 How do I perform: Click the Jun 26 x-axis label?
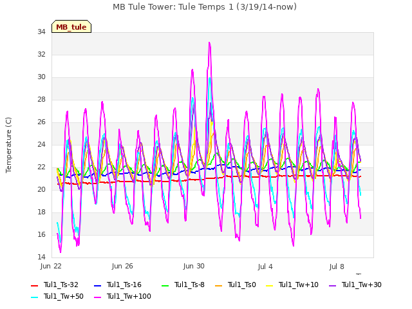click(x=122, y=266)
